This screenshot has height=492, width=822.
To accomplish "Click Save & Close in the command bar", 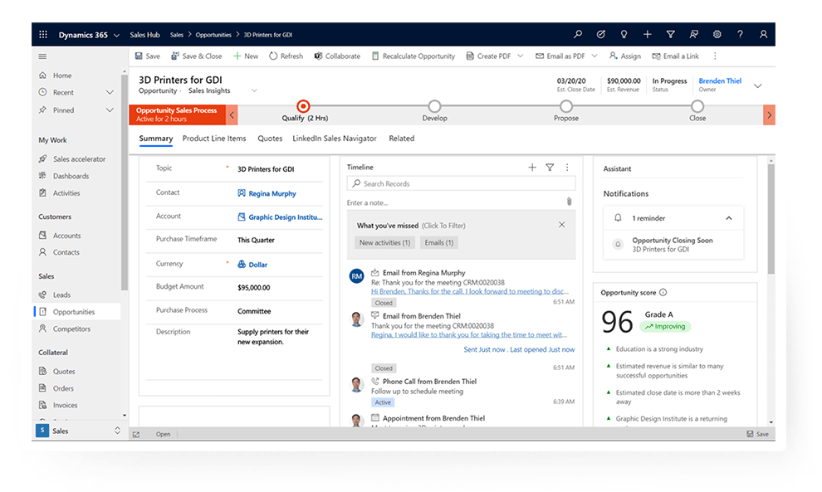I will coord(197,56).
